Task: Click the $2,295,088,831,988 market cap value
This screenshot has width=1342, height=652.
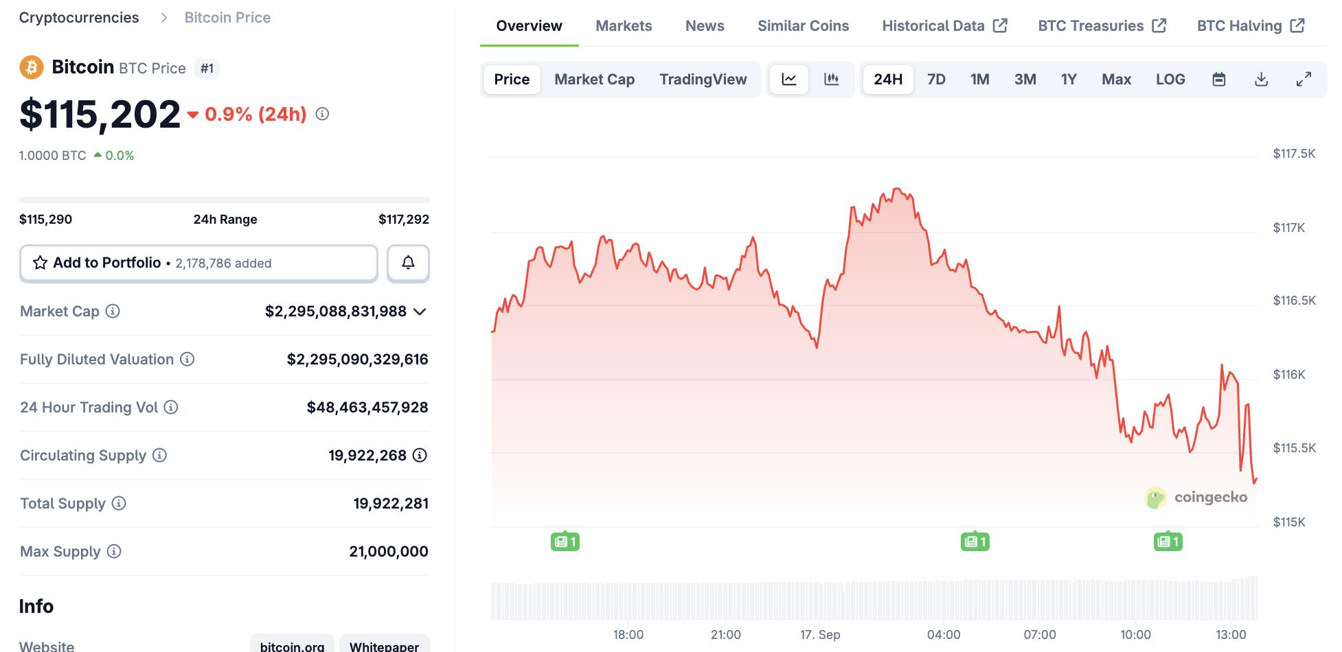Action: (336, 312)
